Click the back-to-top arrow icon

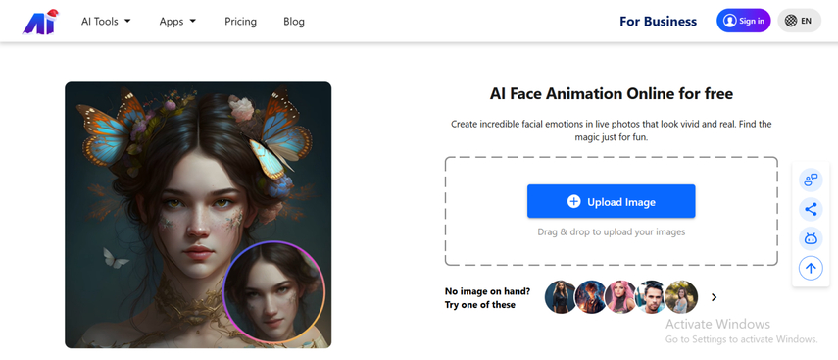[811, 268]
